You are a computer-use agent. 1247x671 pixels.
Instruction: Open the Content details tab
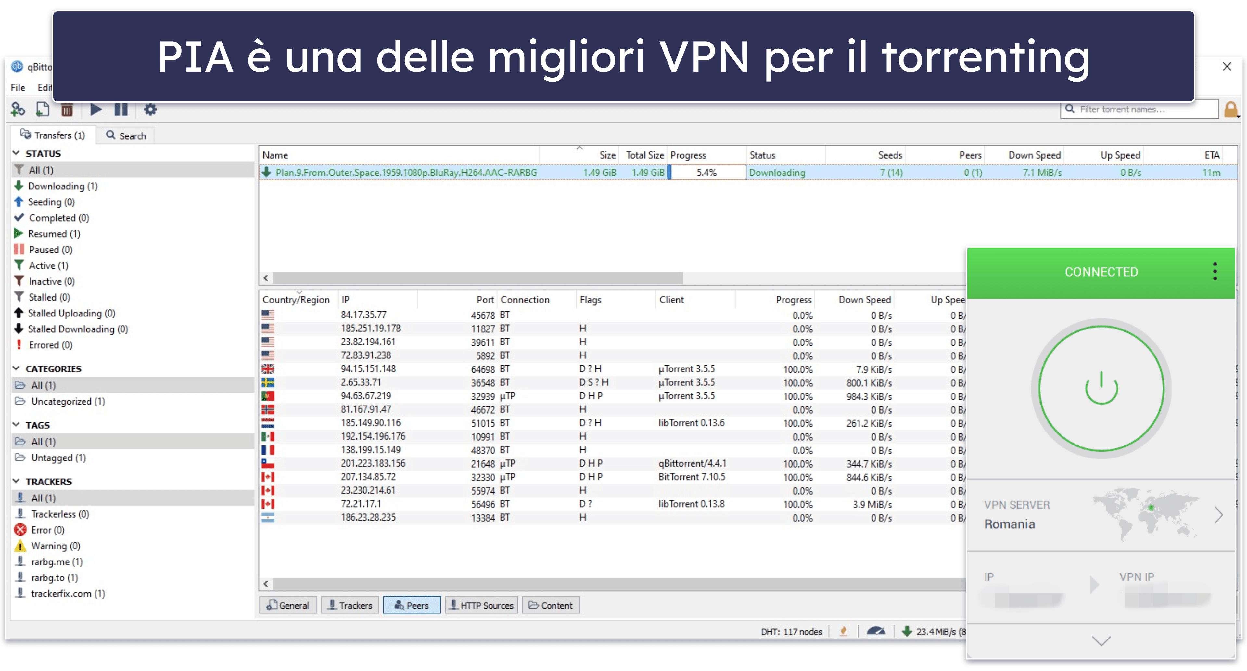551,605
